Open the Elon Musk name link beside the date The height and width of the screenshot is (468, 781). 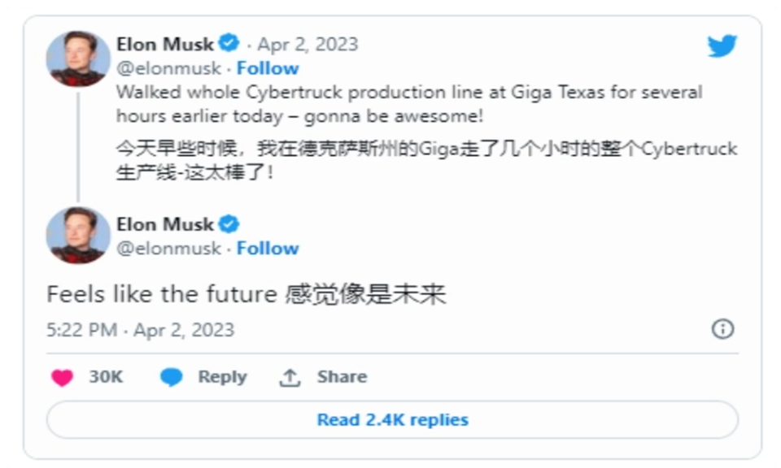165,44
